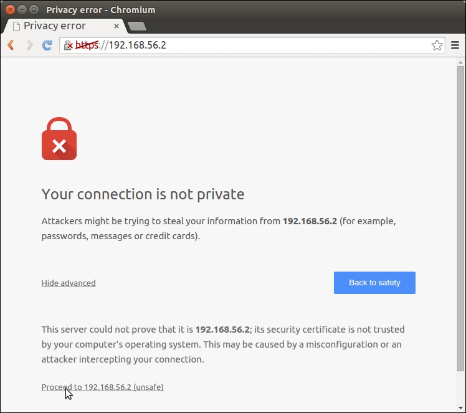
Task: Collapse details via Hide advanced
Action: tap(69, 283)
